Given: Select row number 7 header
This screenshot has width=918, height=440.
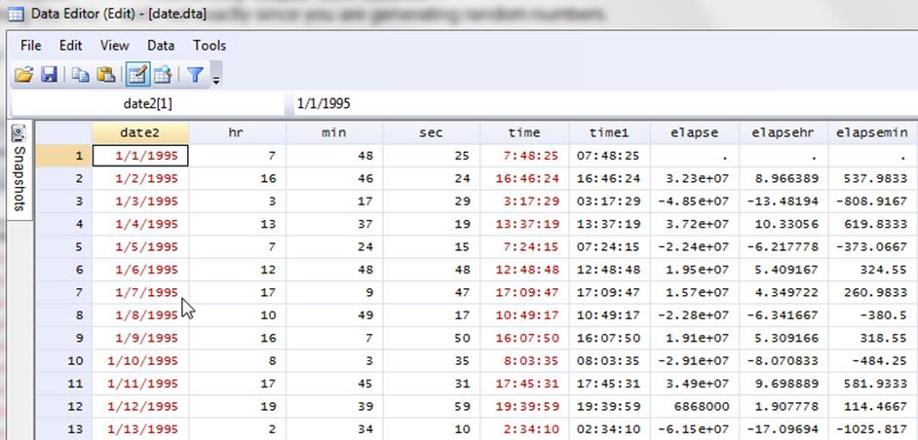Looking at the screenshot, I should (64, 292).
